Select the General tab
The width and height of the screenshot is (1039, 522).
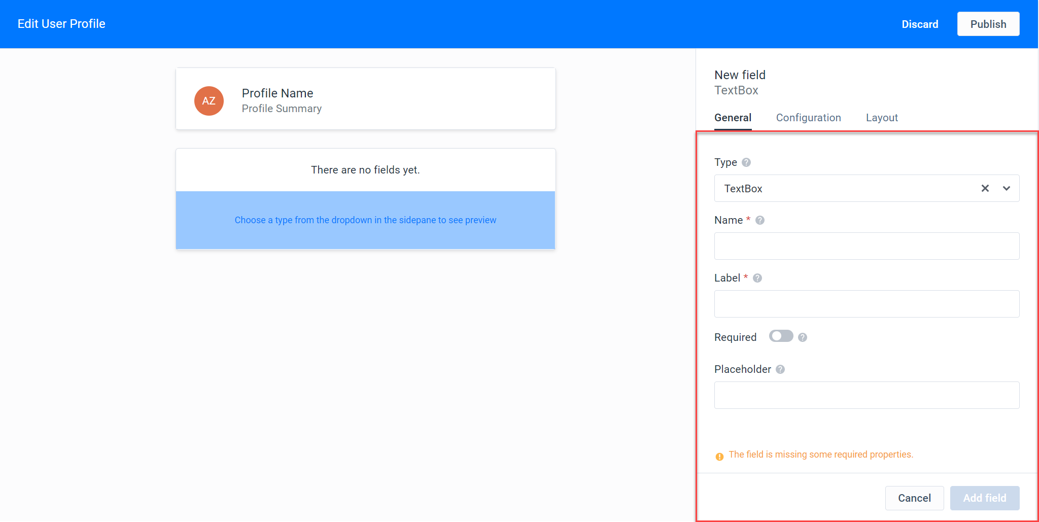click(x=733, y=118)
